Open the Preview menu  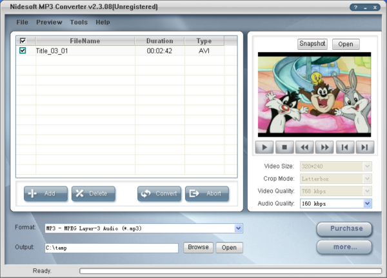(x=49, y=22)
